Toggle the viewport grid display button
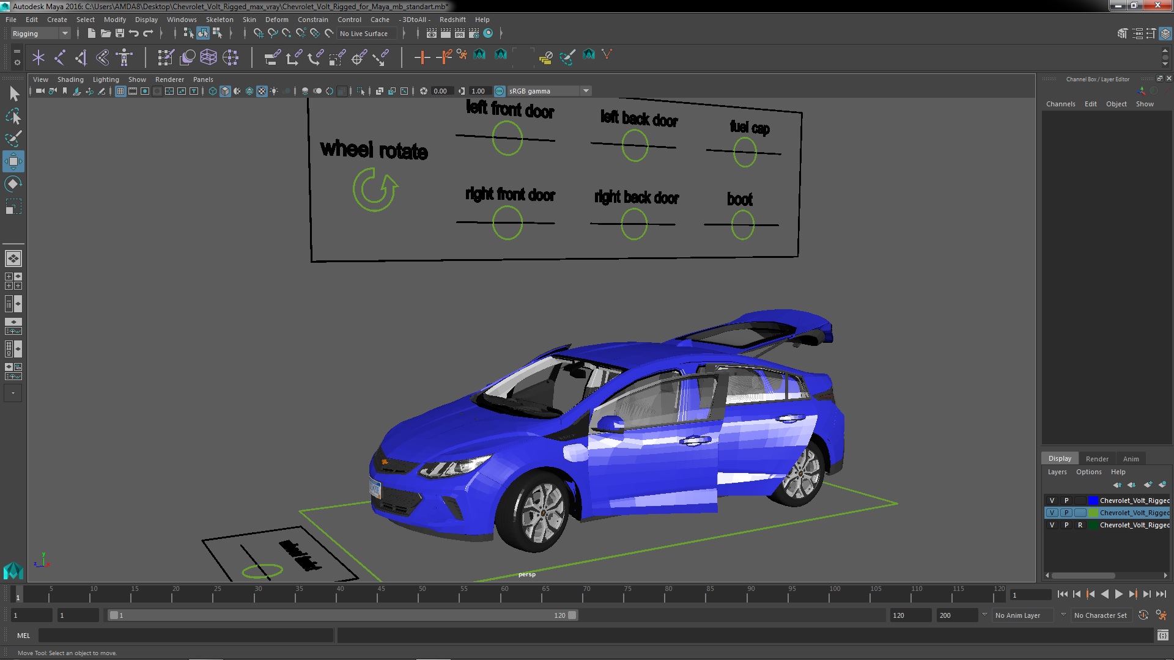 [120, 91]
